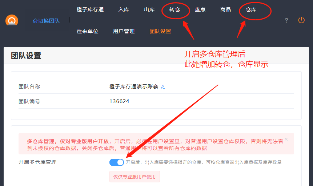The image size is (313, 186).
Task: Click the orange app logo icon
Action: [12, 20]
